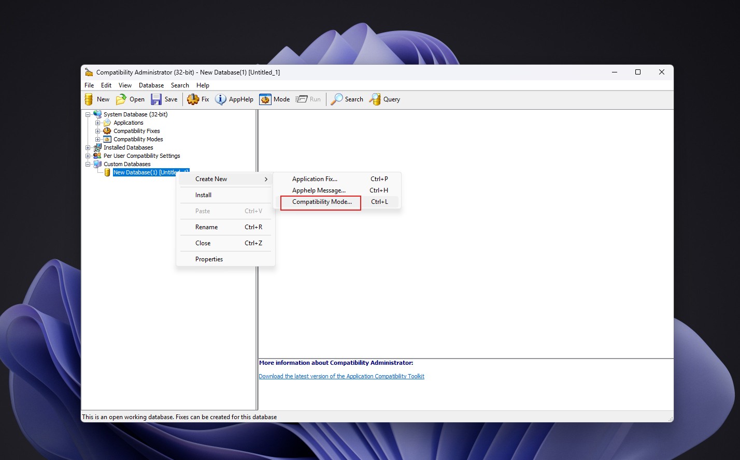Screen dimensions: 740x460
Task: Click the Application Compatibility Toolkit download link
Action: (341, 376)
